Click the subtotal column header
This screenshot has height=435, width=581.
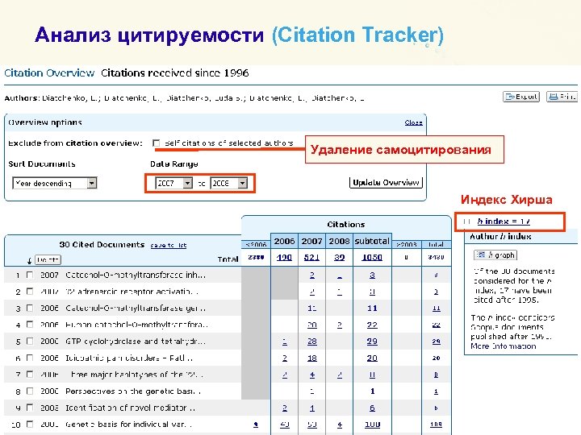click(x=372, y=241)
